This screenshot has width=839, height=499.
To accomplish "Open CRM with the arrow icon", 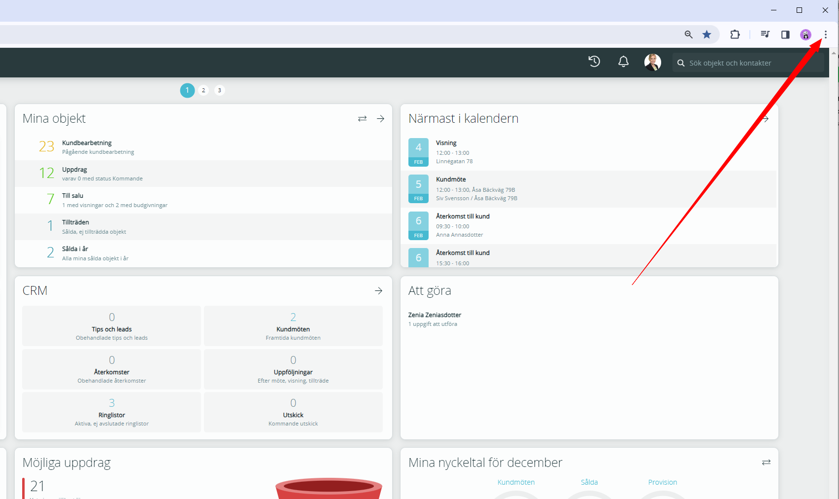I will click(x=378, y=291).
